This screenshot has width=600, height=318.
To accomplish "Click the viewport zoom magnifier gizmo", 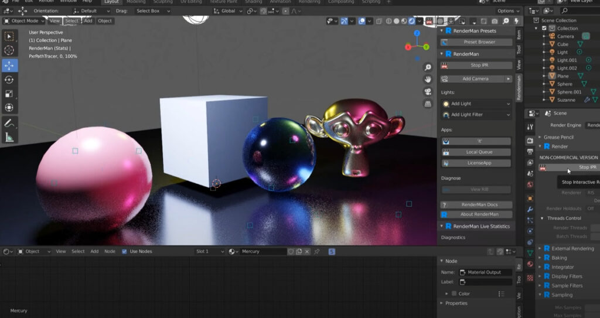I will coord(428,67).
